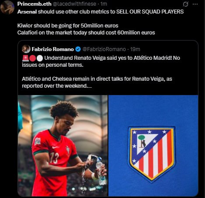View the Atlético Madrid crest image
The height and width of the screenshot is (198, 205).
tap(153, 146)
